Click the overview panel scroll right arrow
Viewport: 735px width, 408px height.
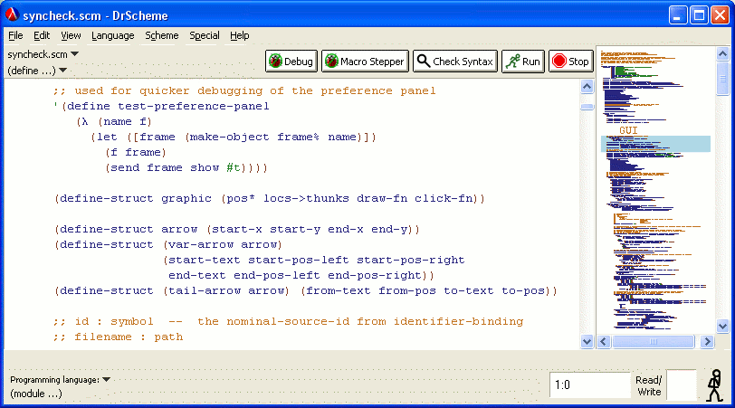point(707,342)
